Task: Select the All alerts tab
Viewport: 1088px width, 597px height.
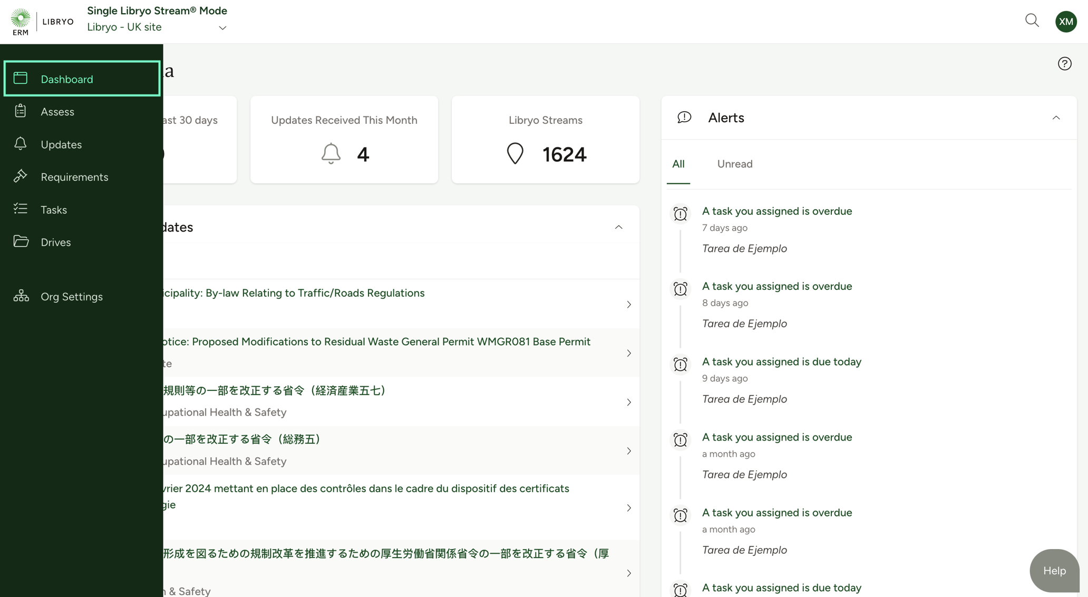Action: click(x=678, y=164)
